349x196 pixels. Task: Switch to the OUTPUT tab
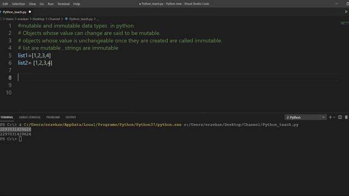[71, 118]
